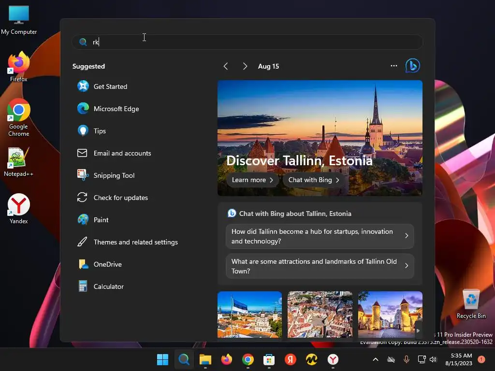Go to next day highlight
Viewport: 495px width, 371px height.
point(245,66)
